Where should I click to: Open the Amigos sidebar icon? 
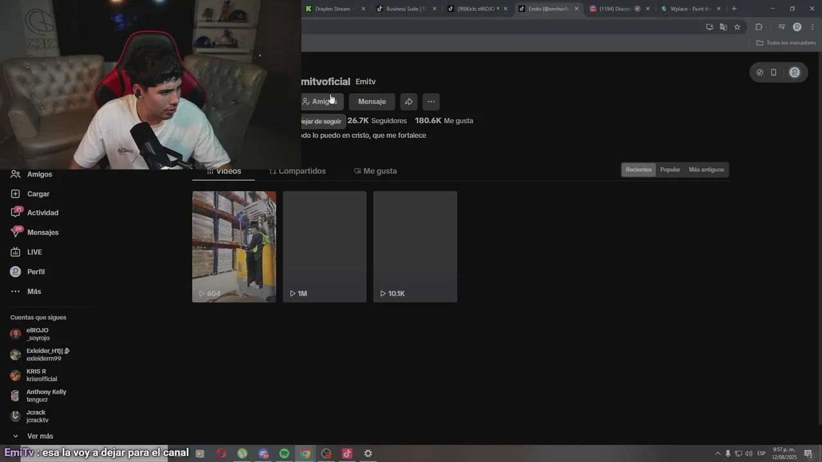tap(15, 174)
